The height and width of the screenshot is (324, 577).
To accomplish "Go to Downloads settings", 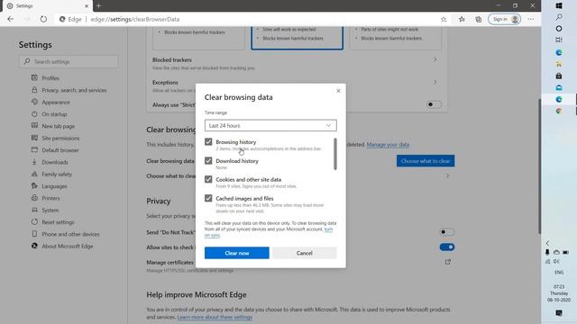I will [54, 162].
